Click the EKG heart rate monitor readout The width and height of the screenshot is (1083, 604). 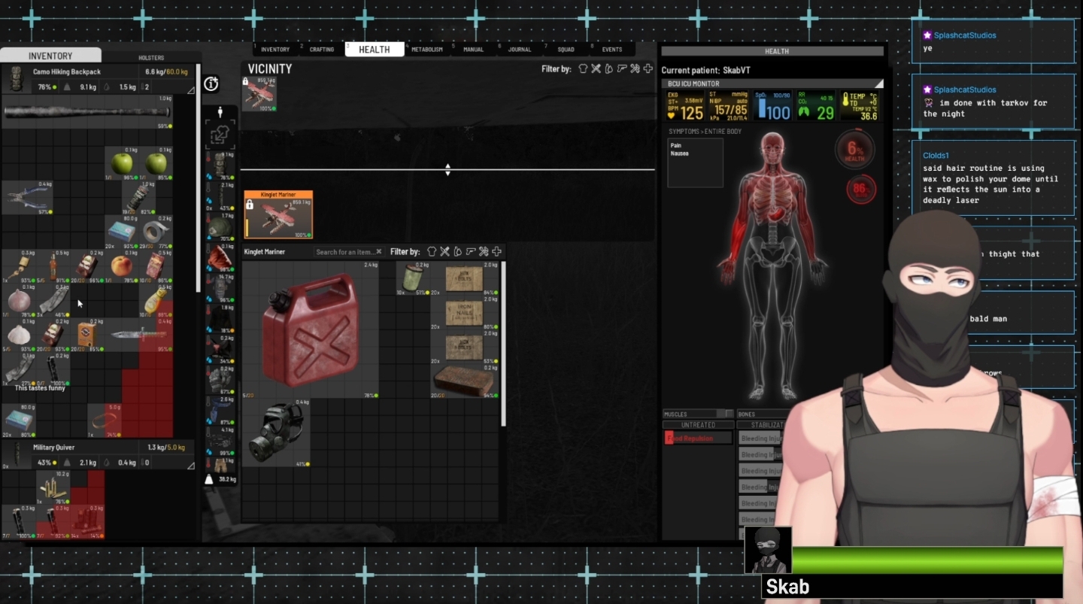(686, 106)
